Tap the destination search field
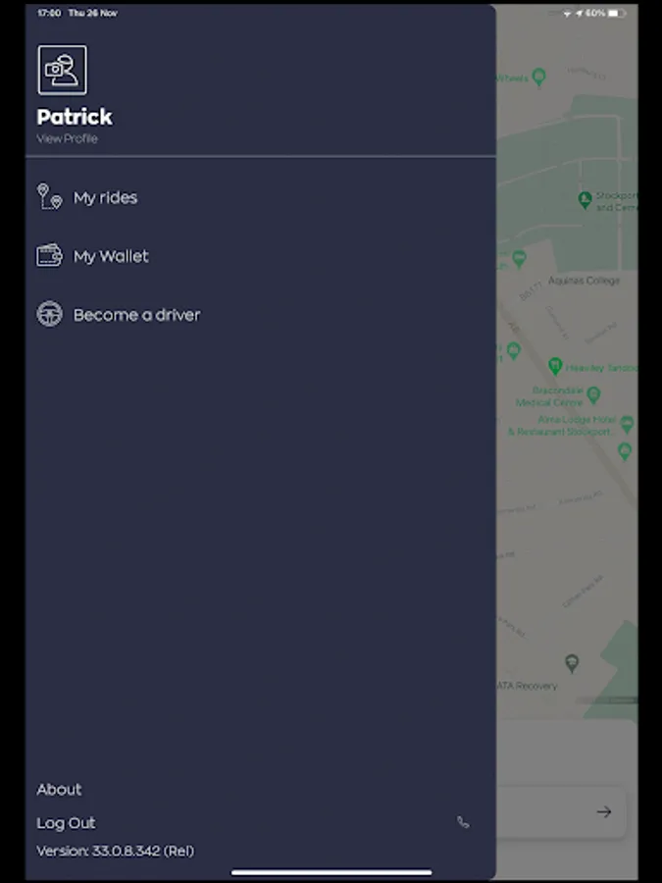Screen dimensions: 662x883 pyautogui.click(x=561, y=811)
